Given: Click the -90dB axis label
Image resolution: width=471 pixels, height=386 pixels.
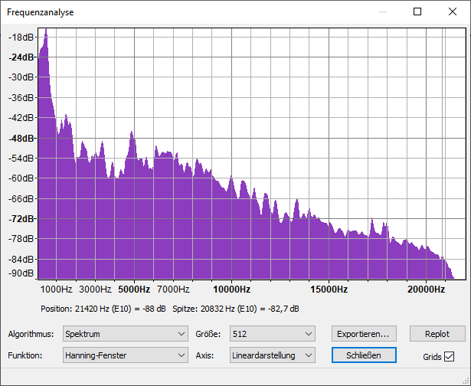Looking at the screenshot, I should 21,273.
